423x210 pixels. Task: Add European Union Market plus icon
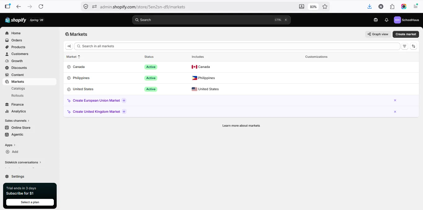click(x=124, y=100)
